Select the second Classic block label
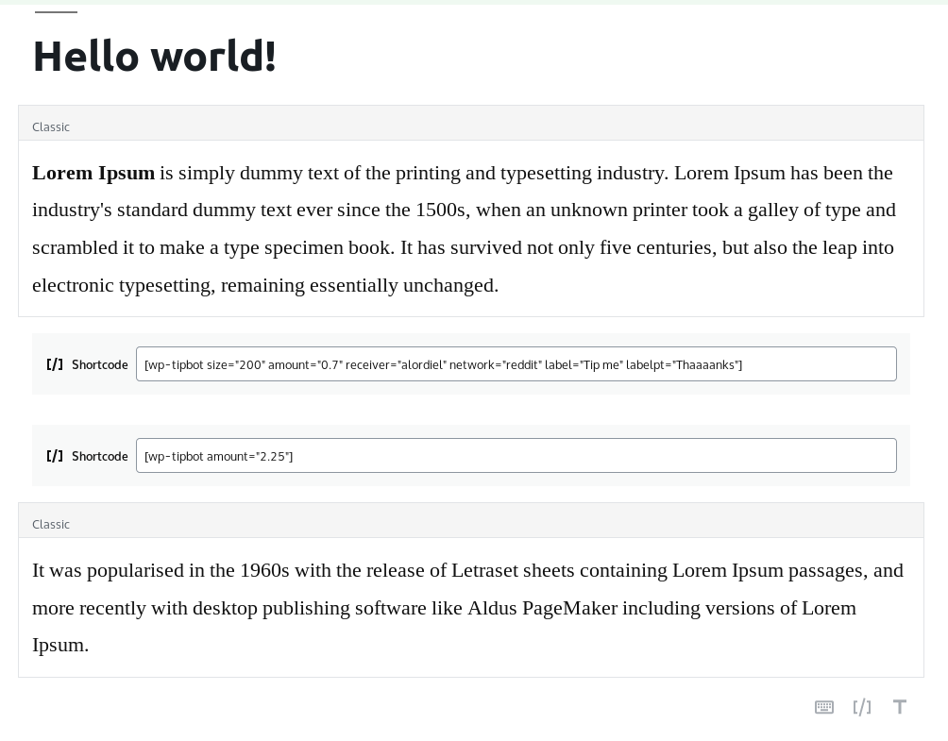Viewport: 948px width, 741px height. [x=51, y=524]
